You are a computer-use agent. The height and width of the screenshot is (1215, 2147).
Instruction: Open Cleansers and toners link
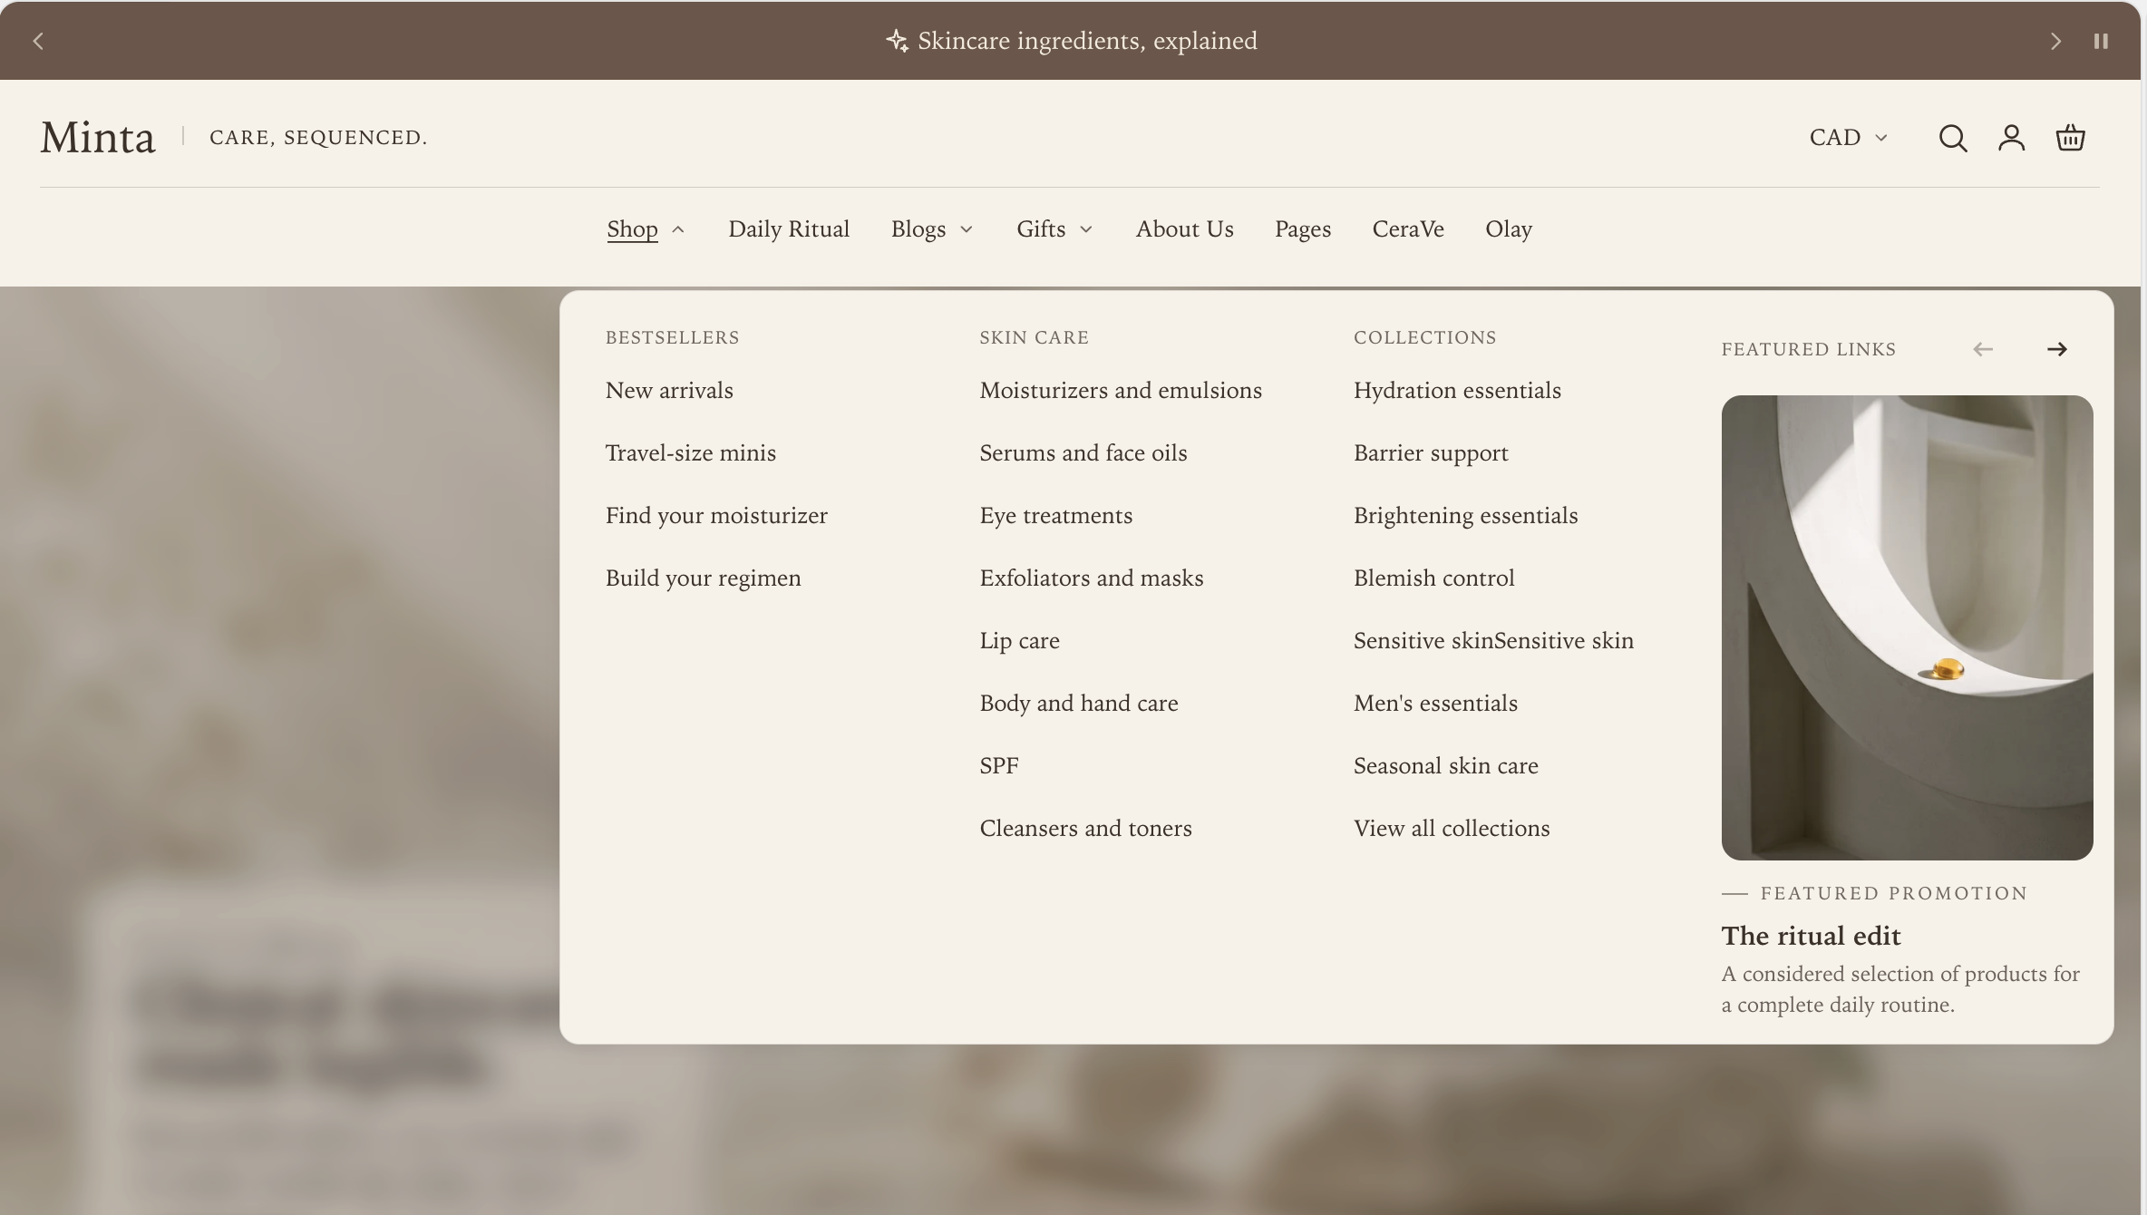[1086, 829]
